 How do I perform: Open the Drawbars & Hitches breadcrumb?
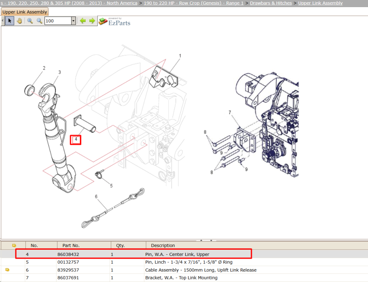coord(271,3)
